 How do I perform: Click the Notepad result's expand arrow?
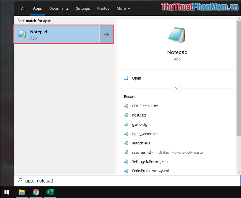tap(107, 34)
